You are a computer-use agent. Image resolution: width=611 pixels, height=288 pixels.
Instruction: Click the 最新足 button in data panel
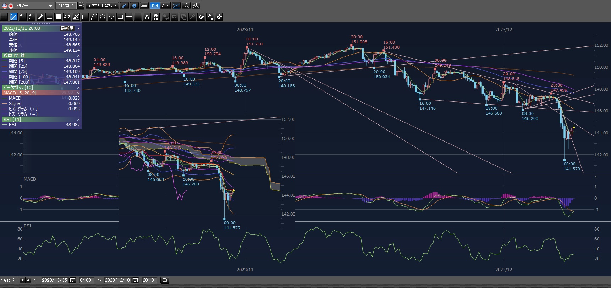point(67,28)
